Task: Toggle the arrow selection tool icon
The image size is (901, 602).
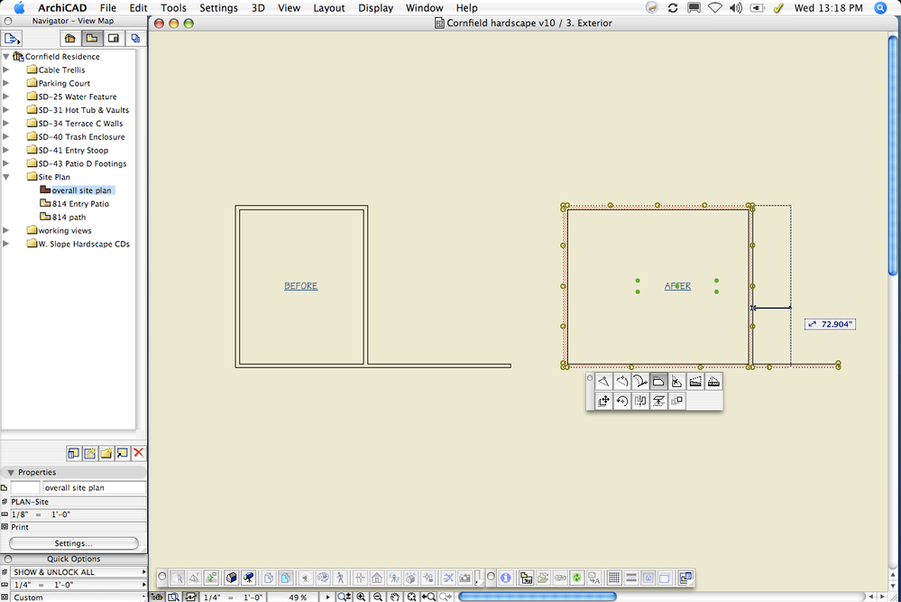Action: (x=178, y=578)
